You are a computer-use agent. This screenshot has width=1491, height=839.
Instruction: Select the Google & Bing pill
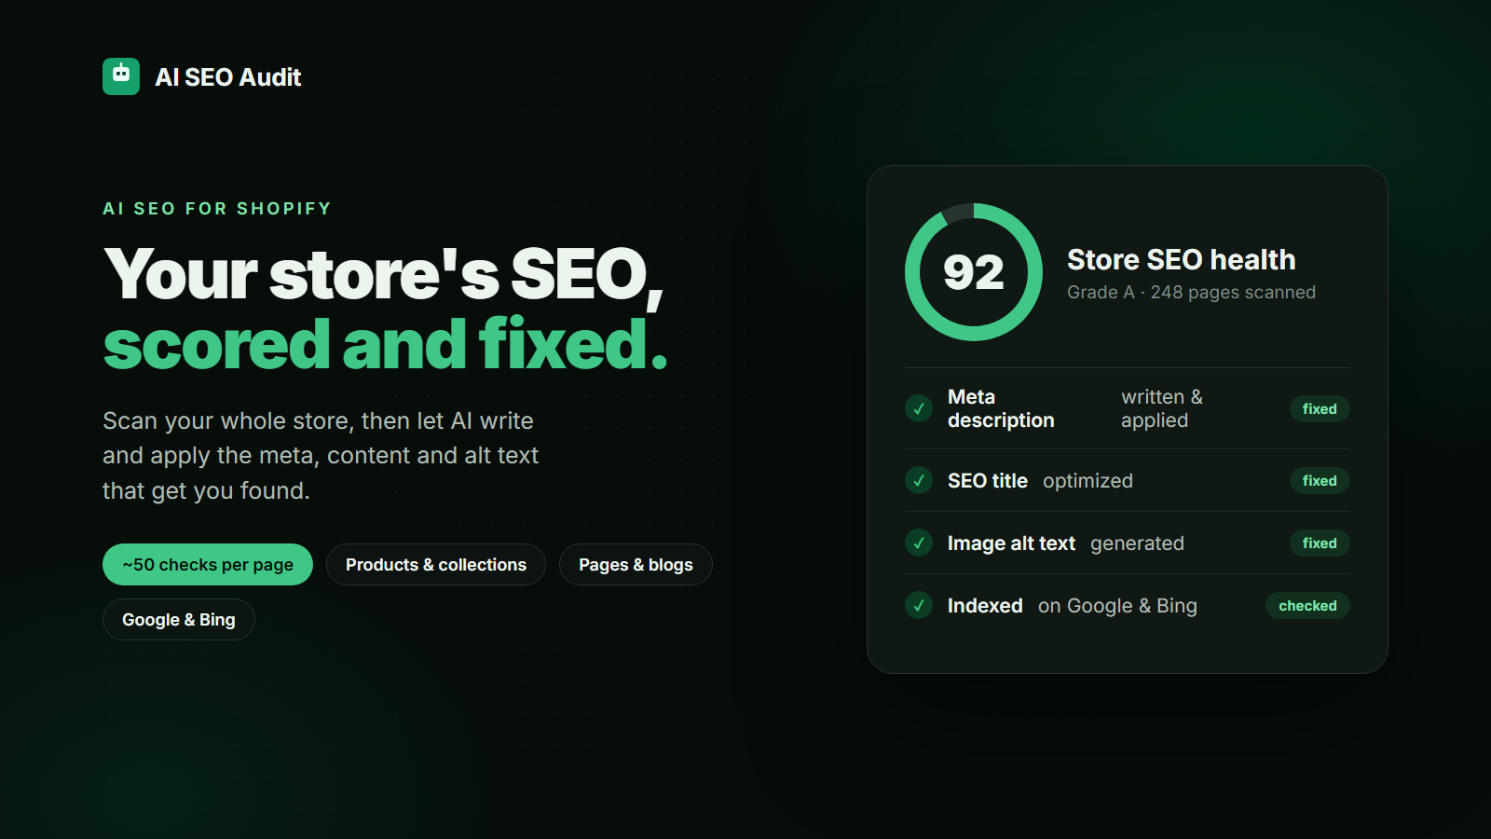point(179,620)
